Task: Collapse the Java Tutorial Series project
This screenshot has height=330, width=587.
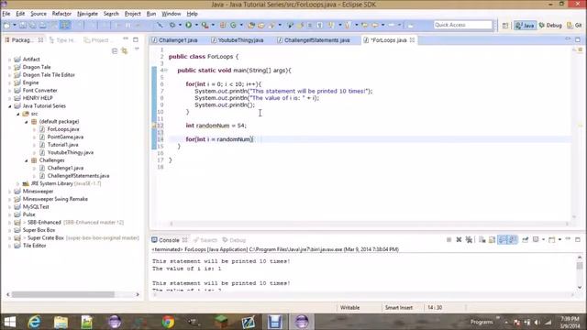Action: 10,106
